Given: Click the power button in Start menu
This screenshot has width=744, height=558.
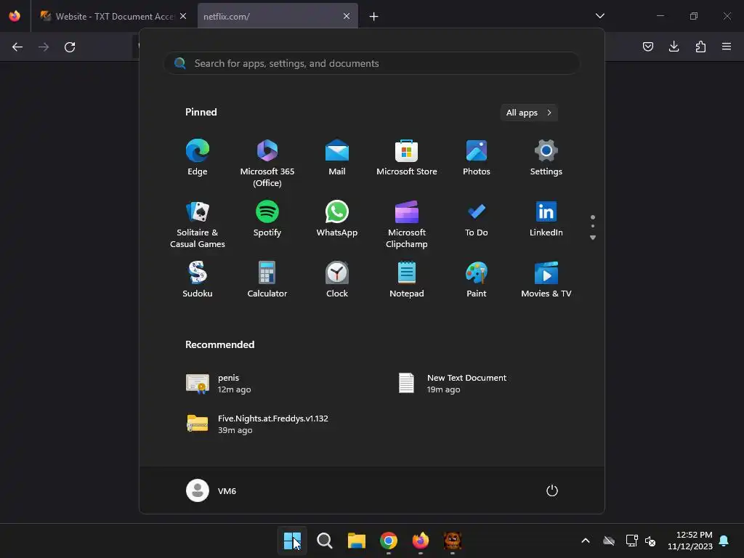Looking at the screenshot, I should tap(552, 490).
